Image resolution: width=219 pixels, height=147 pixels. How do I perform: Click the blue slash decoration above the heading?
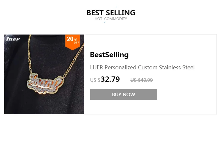coord(116,7)
